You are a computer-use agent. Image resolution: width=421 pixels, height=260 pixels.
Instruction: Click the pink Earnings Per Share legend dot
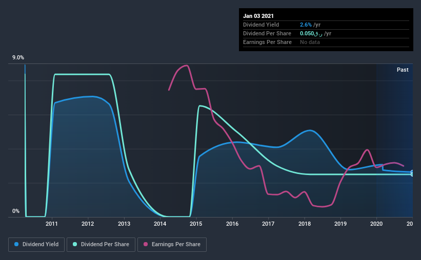pos(146,244)
